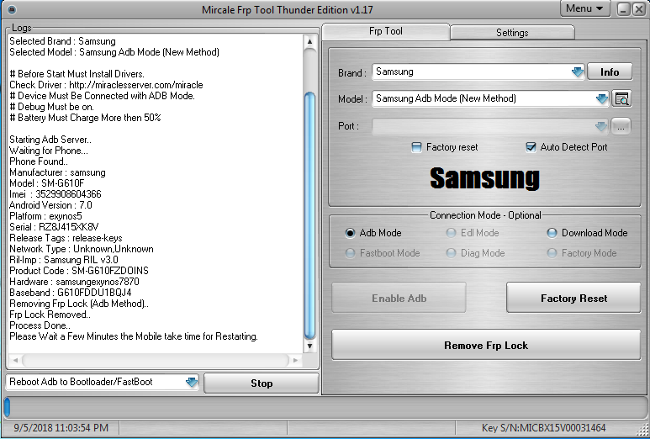Select the Brand combo box showing Samsung
Screen dimensions: 650x439
[x=478, y=72]
